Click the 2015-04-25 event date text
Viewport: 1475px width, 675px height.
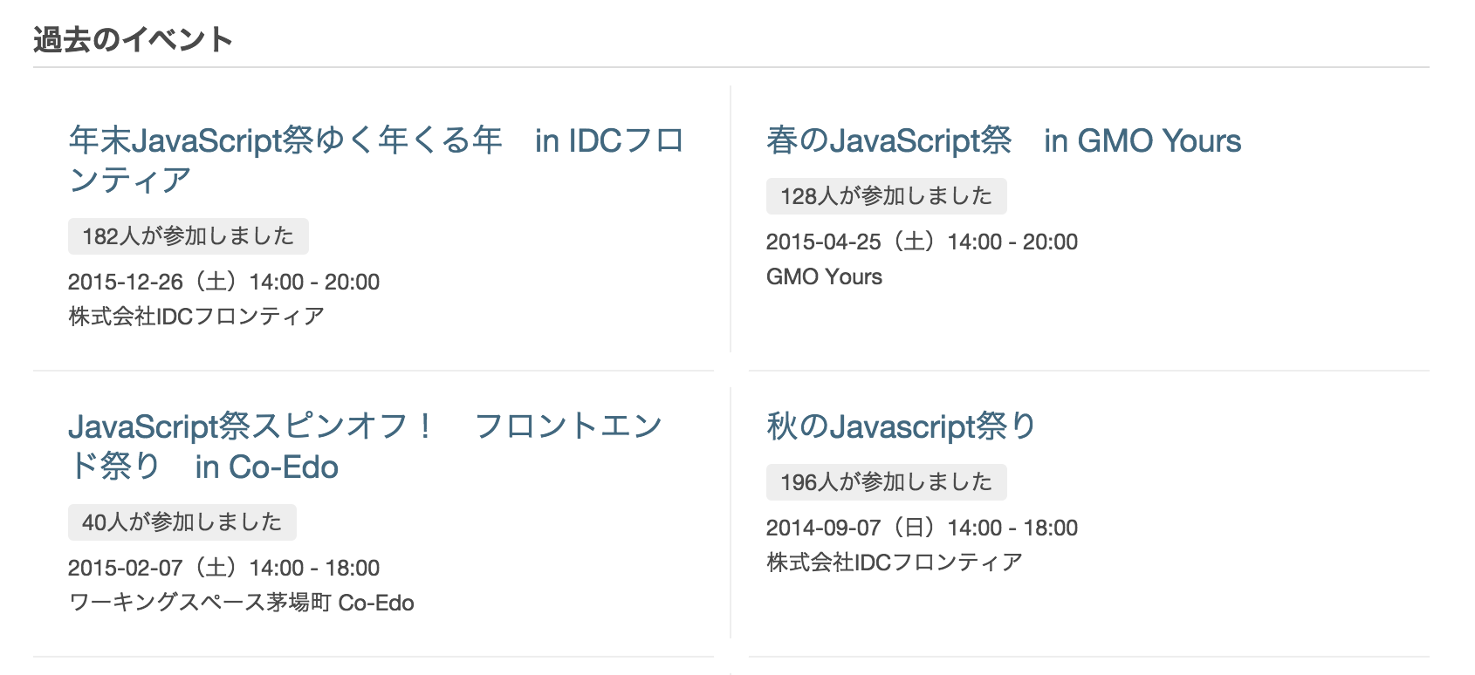pos(922,242)
